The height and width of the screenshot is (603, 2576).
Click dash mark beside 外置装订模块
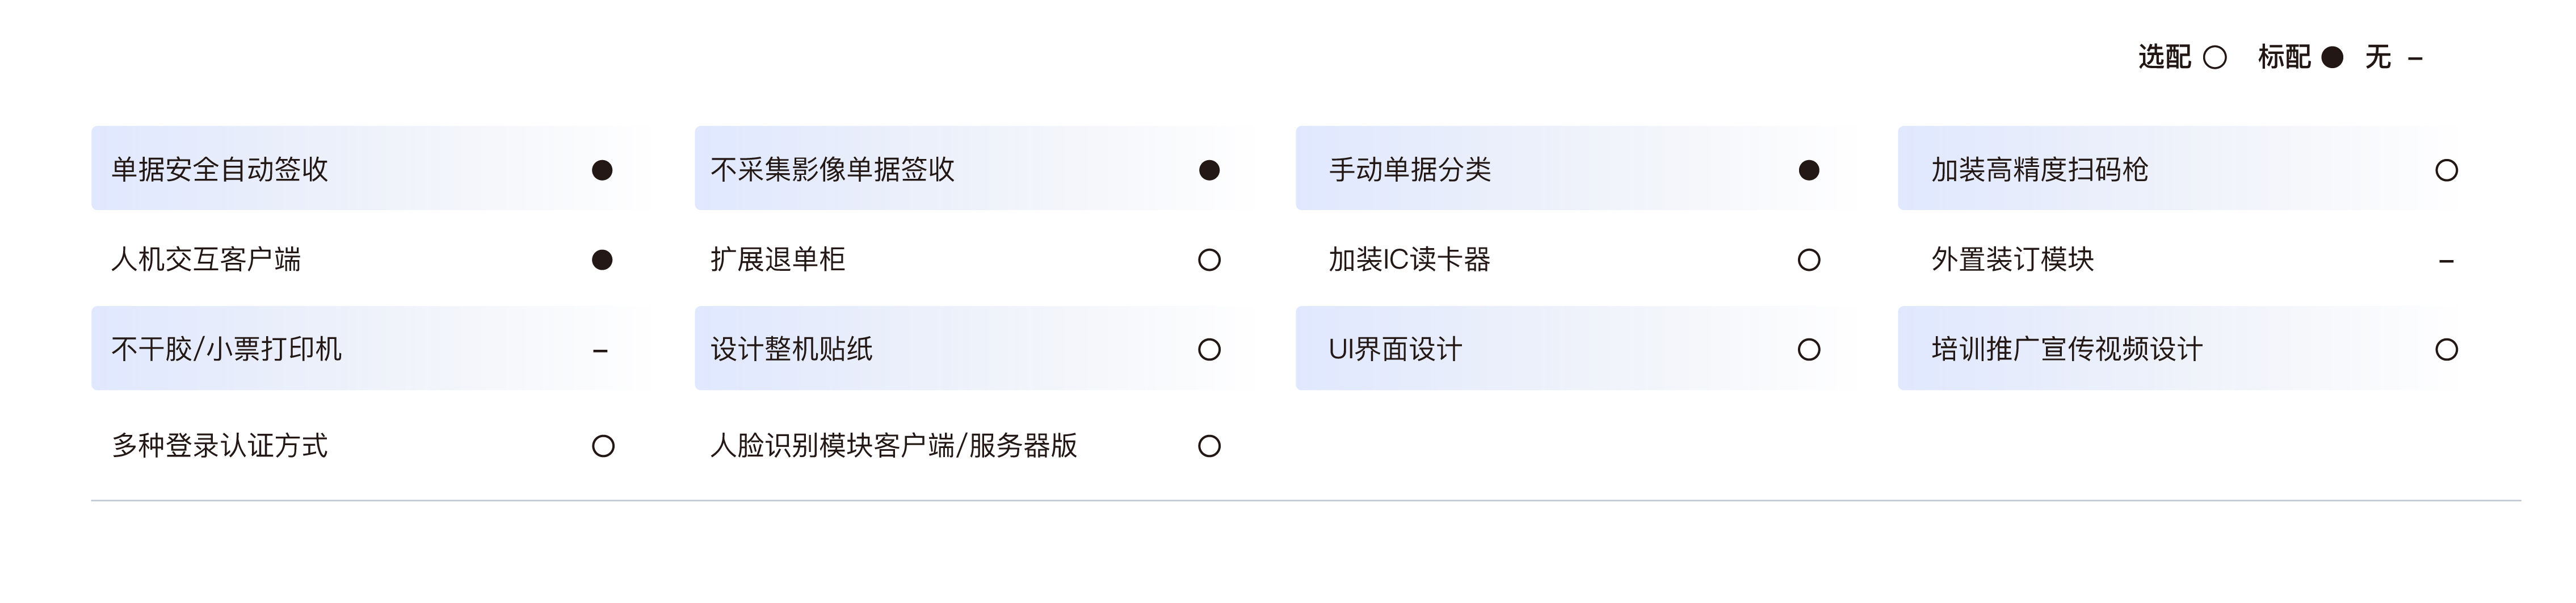tap(2446, 262)
